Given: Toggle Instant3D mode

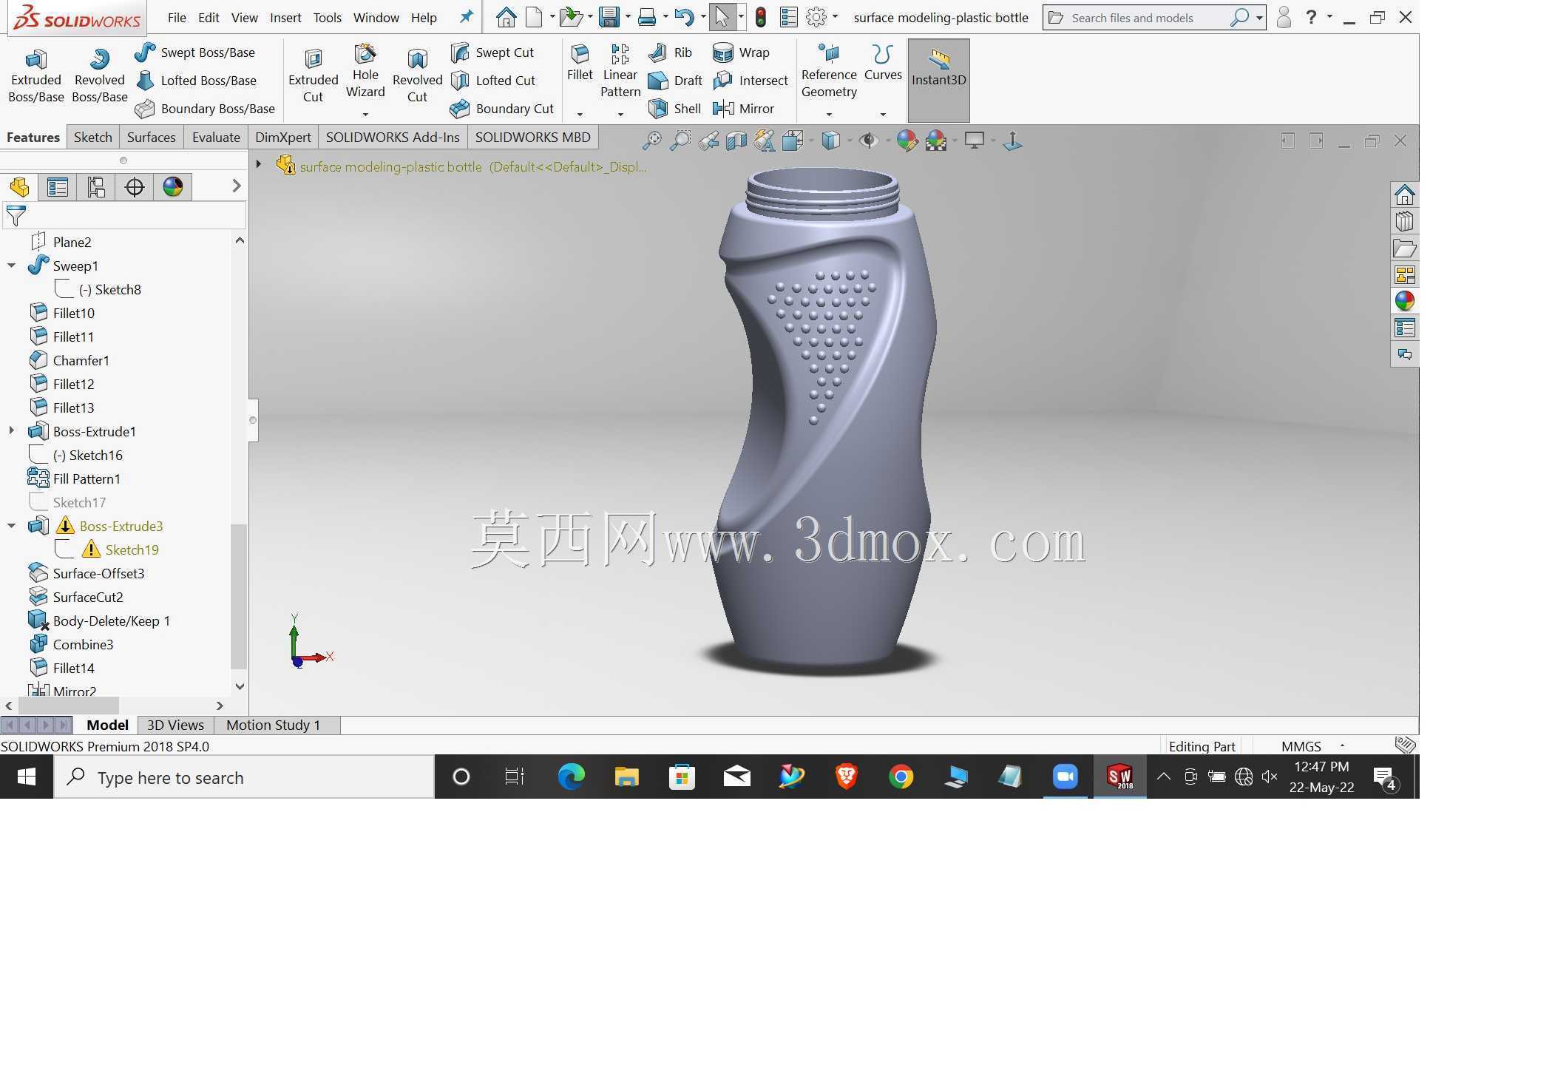Looking at the screenshot, I should pyautogui.click(x=938, y=80).
